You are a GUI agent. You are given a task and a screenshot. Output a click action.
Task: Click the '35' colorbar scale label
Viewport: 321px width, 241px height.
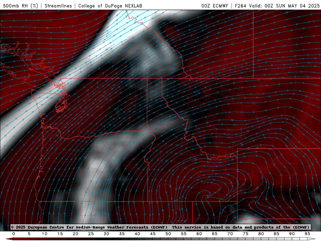122,234
